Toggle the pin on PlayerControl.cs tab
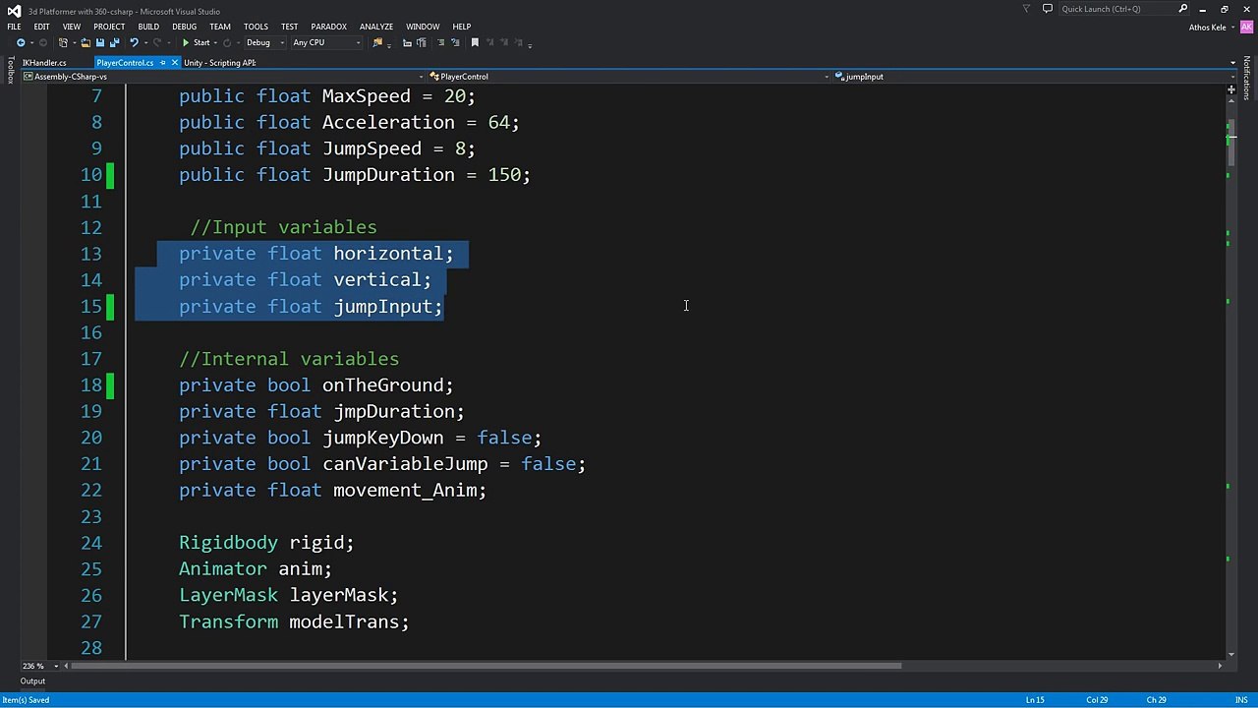 click(162, 63)
